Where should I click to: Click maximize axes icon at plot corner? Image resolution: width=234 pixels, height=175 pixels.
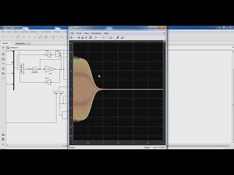[x=164, y=41]
